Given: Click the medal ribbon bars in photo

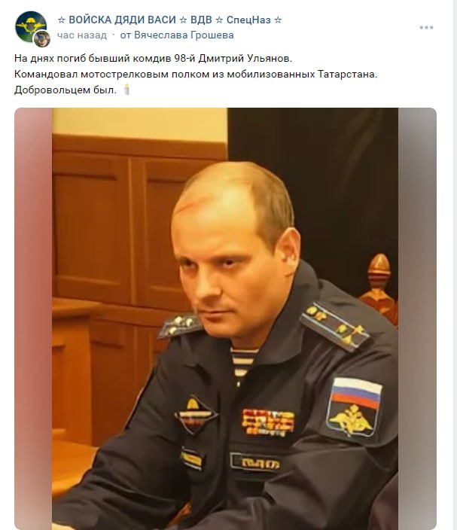Looking at the screenshot, I should [268, 422].
